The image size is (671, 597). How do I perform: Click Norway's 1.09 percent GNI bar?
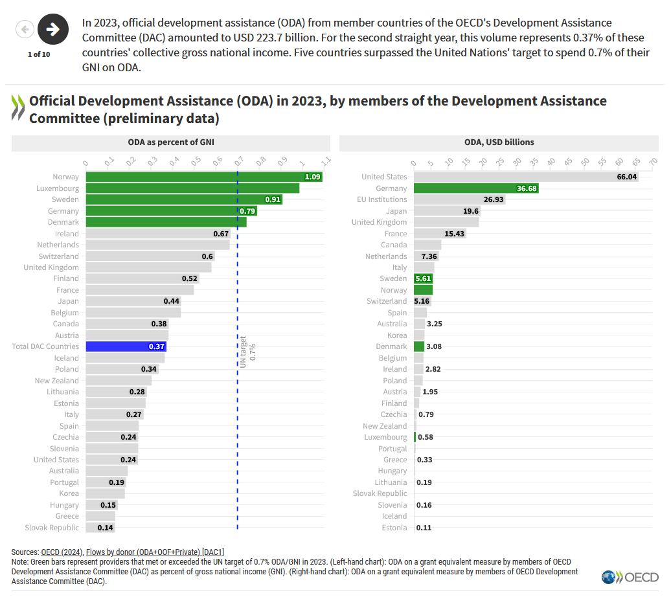click(x=204, y=177)
